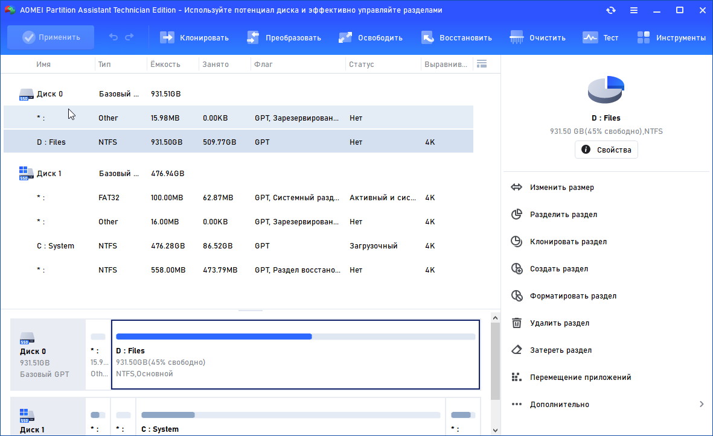Select the 15.98MB Other partition row
Screen dimensions: 713x436
click(238, 118)
